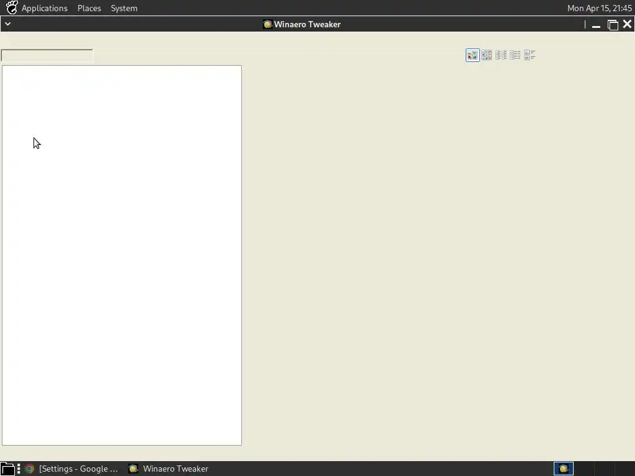This screenshot has width=635, height=476.
Task: Click the search box in Winaero Tweaker
Action: tap(47, 55)
